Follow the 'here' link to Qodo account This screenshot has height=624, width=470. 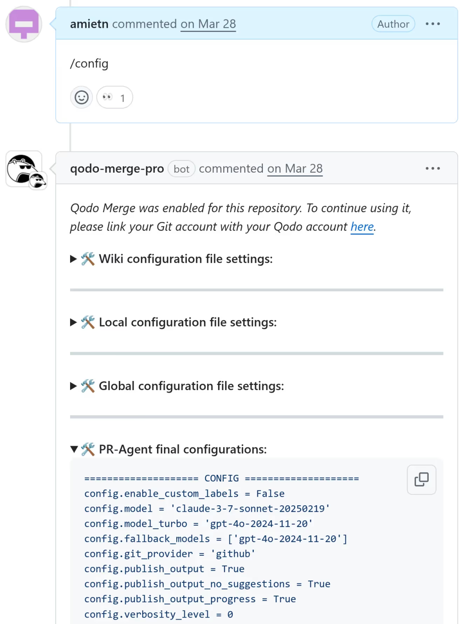[362, 227]
